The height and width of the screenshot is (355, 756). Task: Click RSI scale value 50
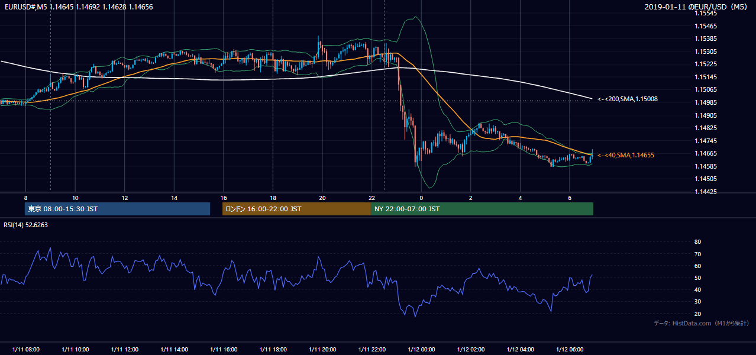tap(697, 277)
